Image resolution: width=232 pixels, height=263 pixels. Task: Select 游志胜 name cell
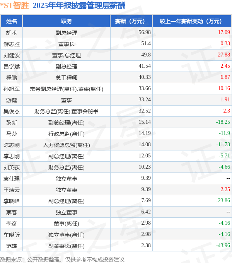click(x=11, y=44)
